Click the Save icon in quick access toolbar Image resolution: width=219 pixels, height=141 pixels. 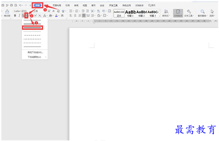point(3,5)
